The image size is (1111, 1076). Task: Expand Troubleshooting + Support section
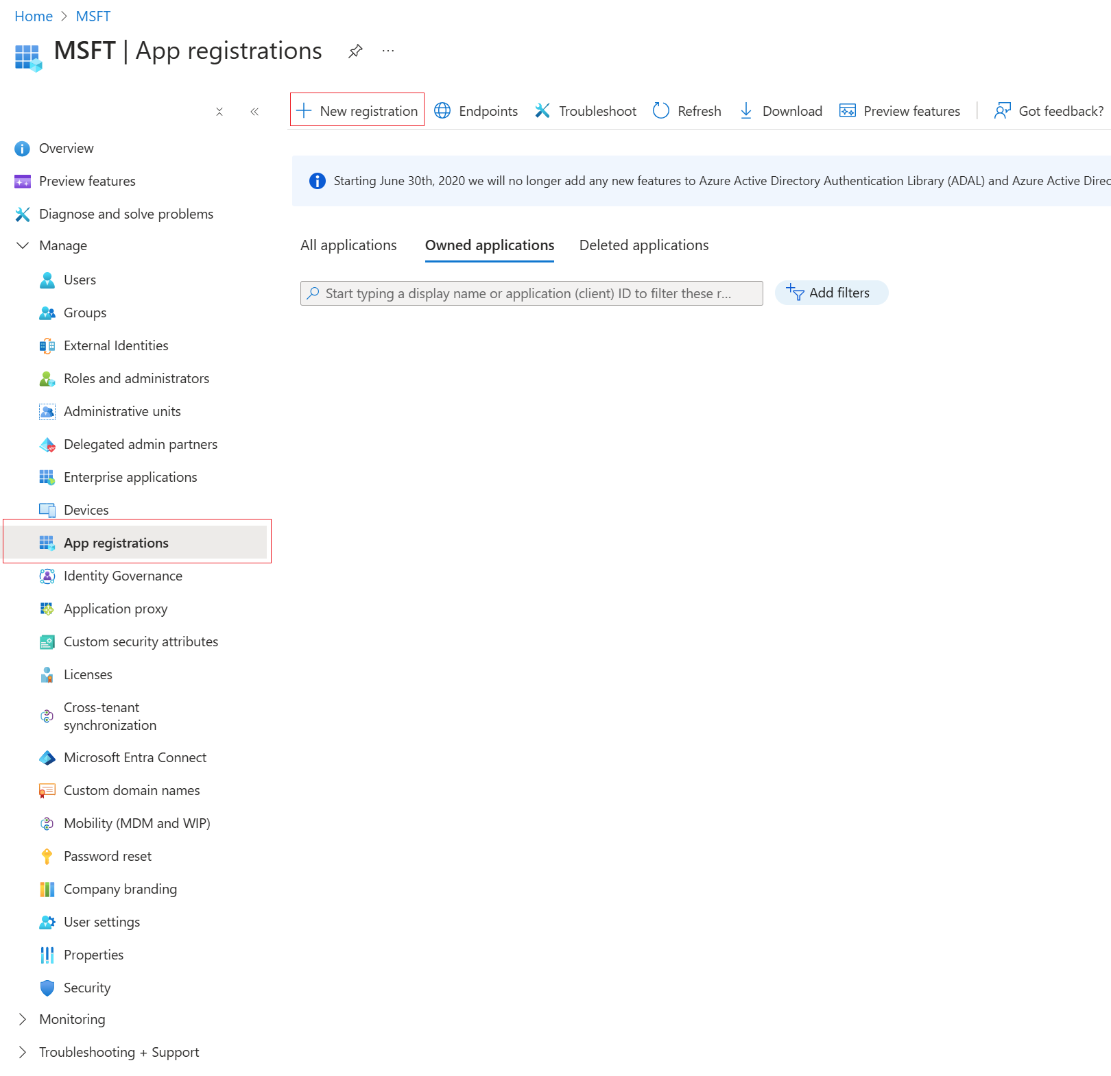click(23, 1052)
